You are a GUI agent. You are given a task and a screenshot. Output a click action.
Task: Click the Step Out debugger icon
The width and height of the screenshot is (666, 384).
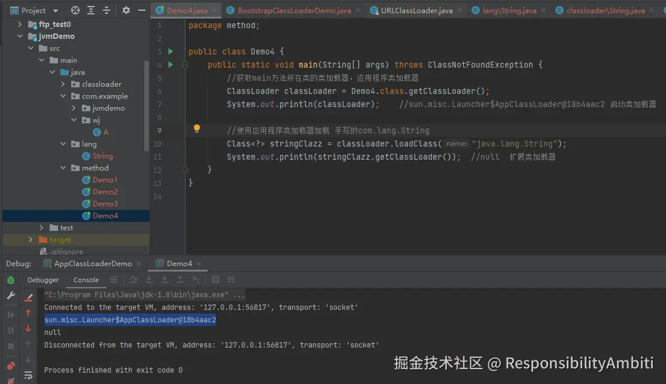[x=180, y=279]
